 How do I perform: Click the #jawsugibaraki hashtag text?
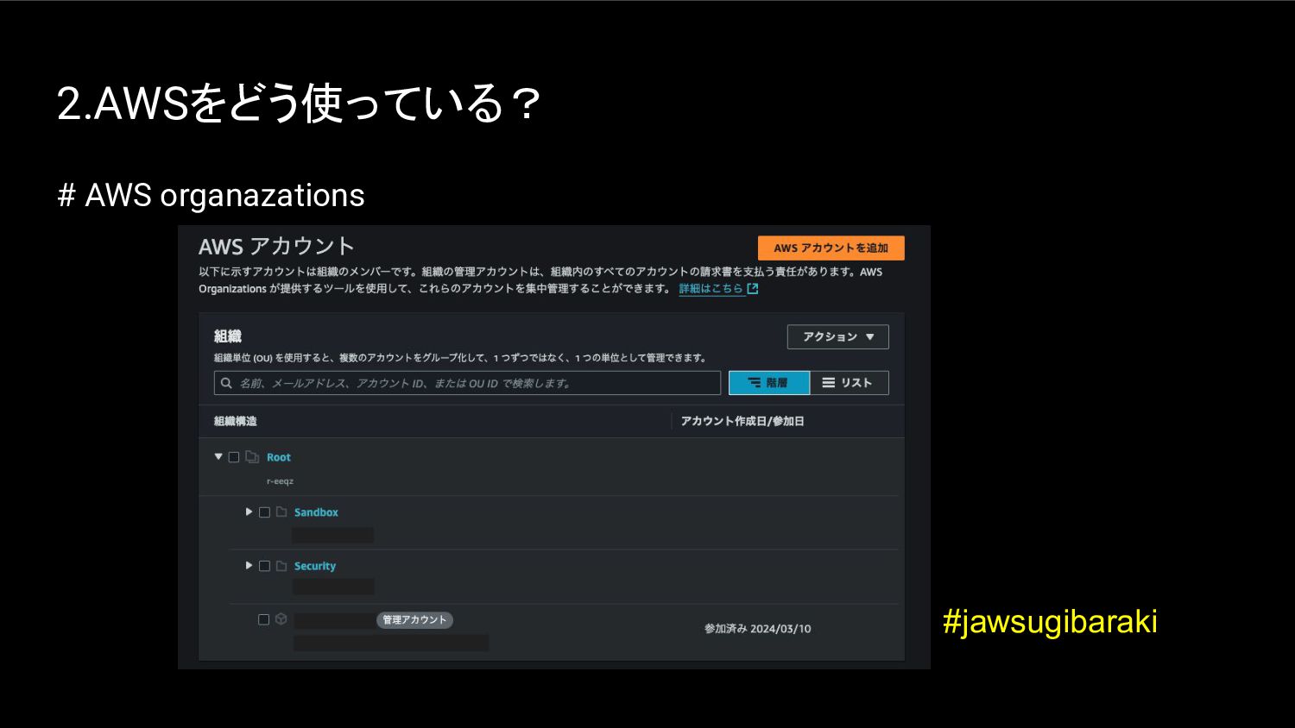[x=1050, y=621]
